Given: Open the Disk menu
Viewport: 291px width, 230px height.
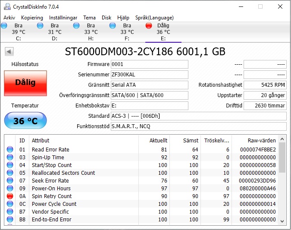Looking at the screenshot, I should pyautogui.click(x=106, y=18).
